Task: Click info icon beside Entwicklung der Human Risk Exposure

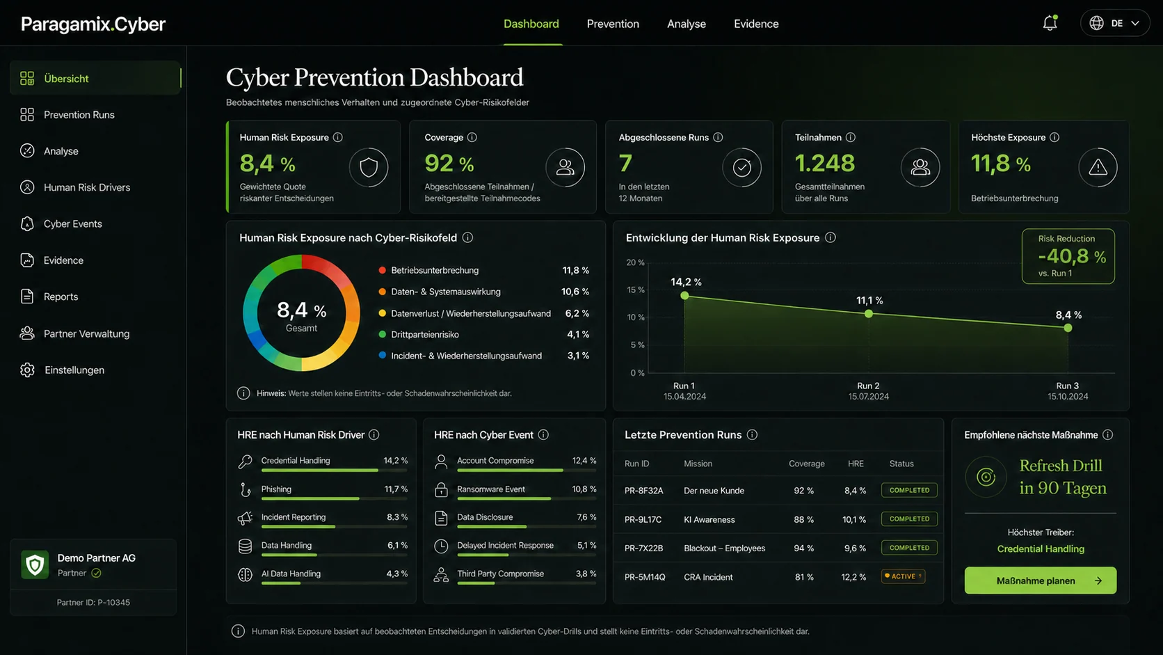Action: tap(831, 237)
